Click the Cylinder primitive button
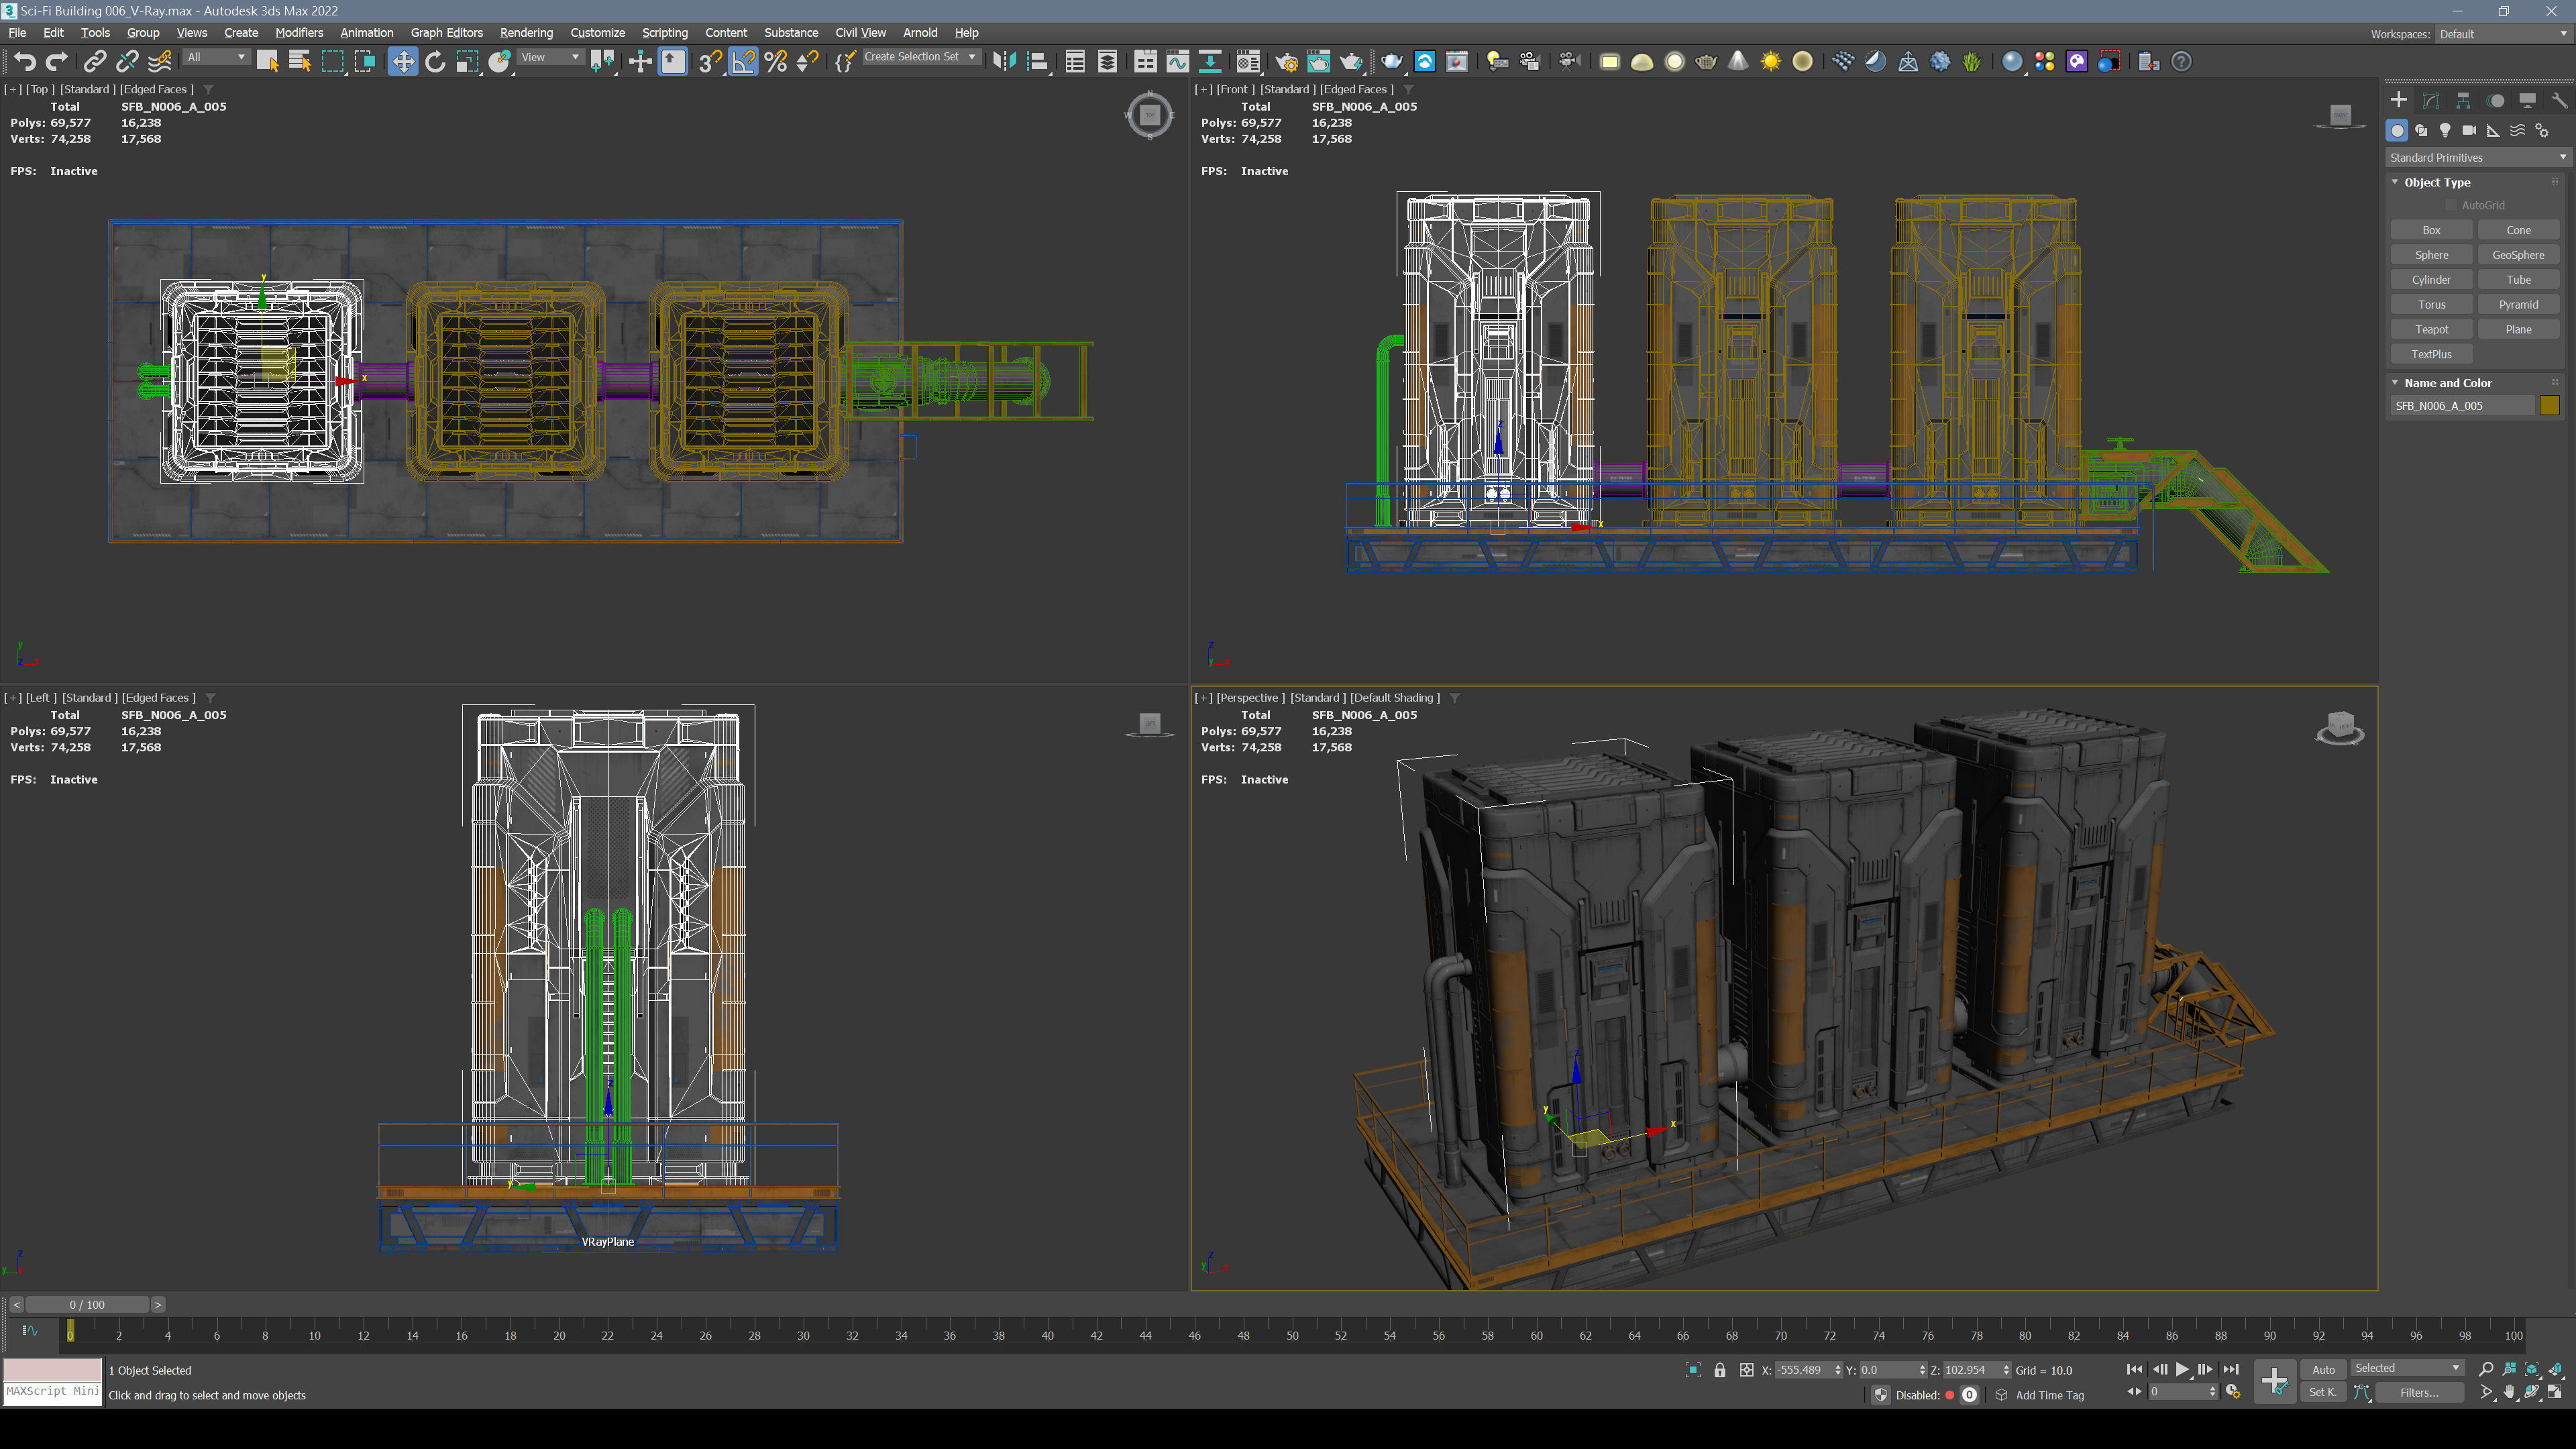2576x1449 pixels. click(2431, 280)
